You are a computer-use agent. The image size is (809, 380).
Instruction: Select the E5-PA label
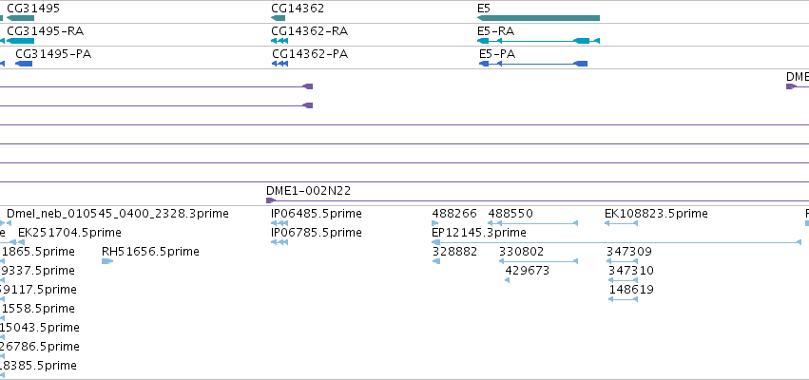pos(497,53)
